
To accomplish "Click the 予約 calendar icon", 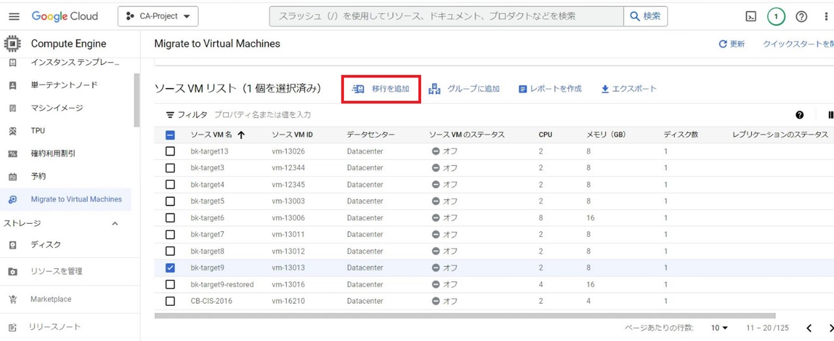I will click(x=12, y=176).
